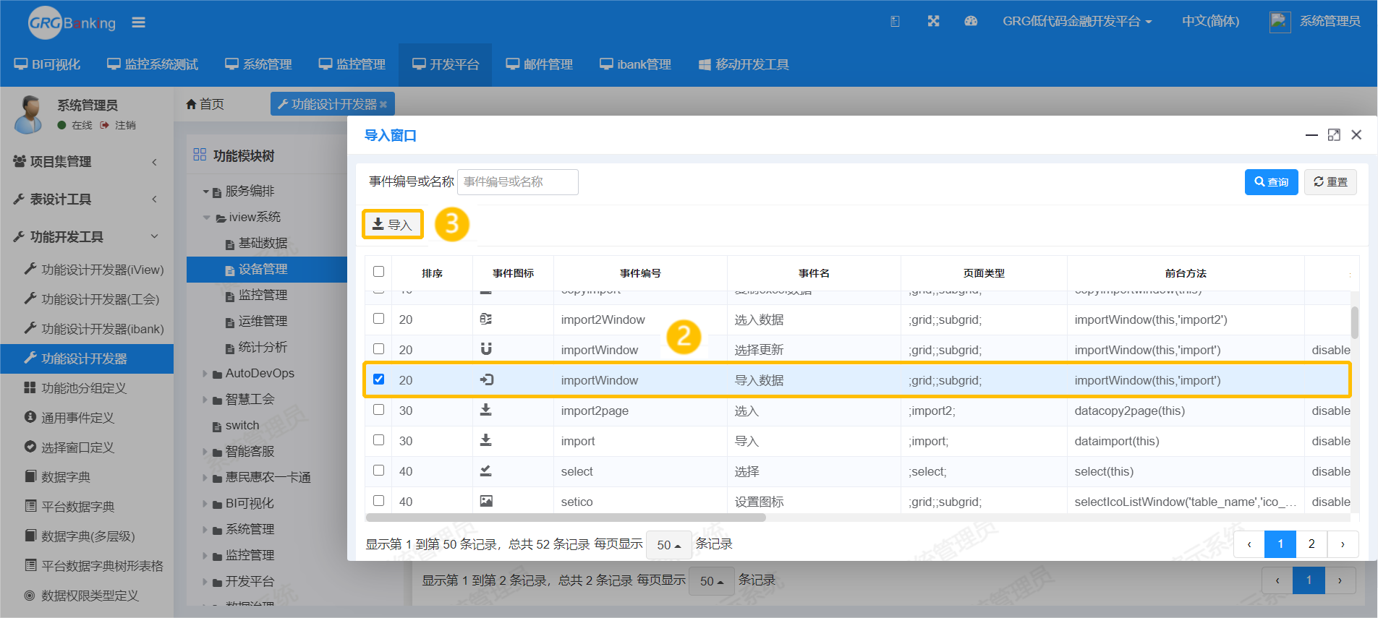This screenshot has height=618, width=1378.
Task: Open the 50 records-per-page dropdown in import window
Action: coord(669,545)
